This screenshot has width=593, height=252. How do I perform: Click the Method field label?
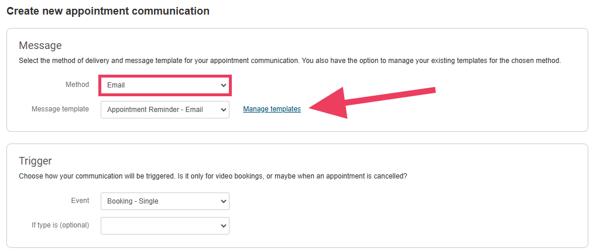[x=77, y=85]
